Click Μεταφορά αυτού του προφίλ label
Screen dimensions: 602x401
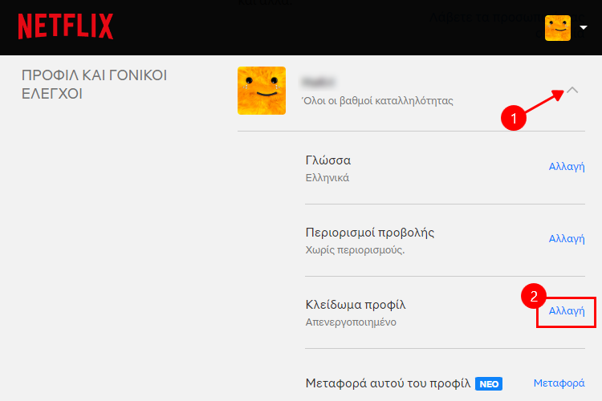(388, 383)
